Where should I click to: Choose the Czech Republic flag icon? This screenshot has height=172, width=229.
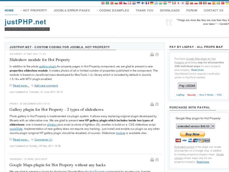point(125,3)
